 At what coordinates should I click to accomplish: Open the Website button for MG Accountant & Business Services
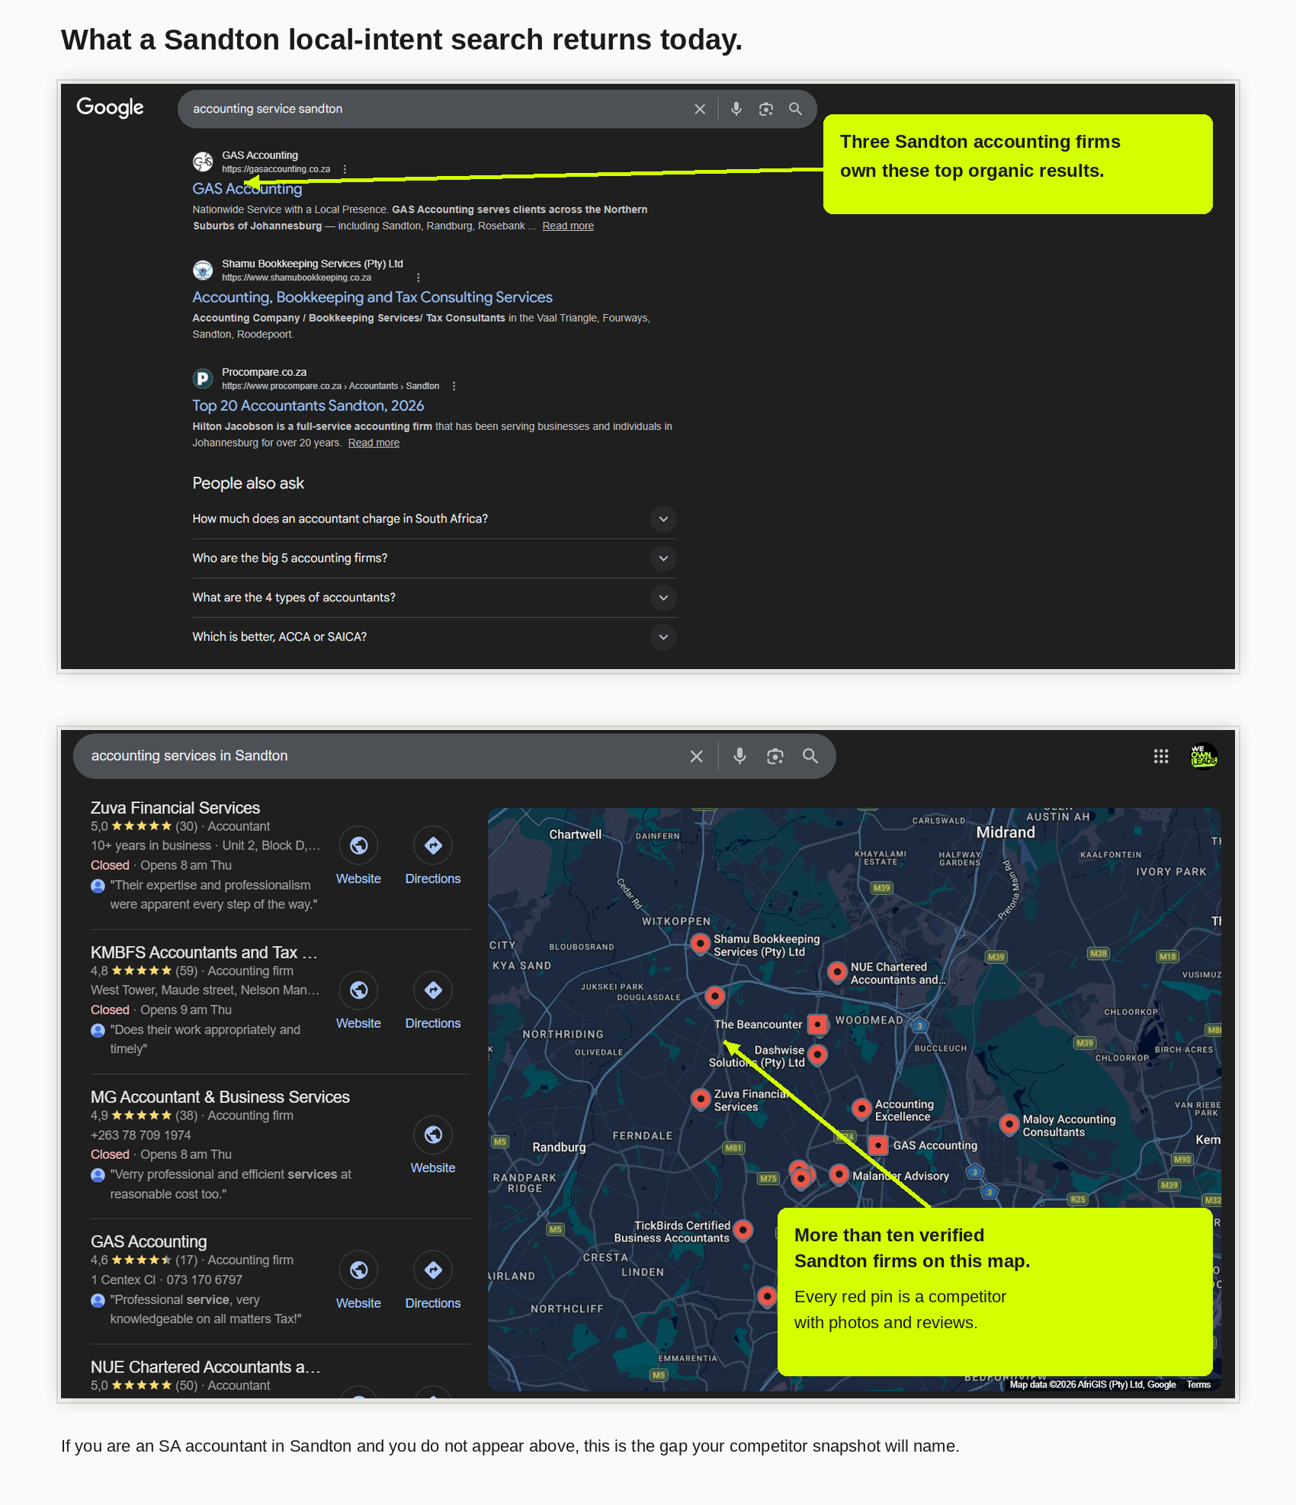coord(433,1146)
